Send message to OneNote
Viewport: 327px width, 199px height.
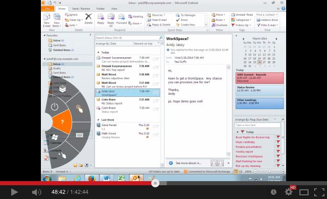pos(219,25)
